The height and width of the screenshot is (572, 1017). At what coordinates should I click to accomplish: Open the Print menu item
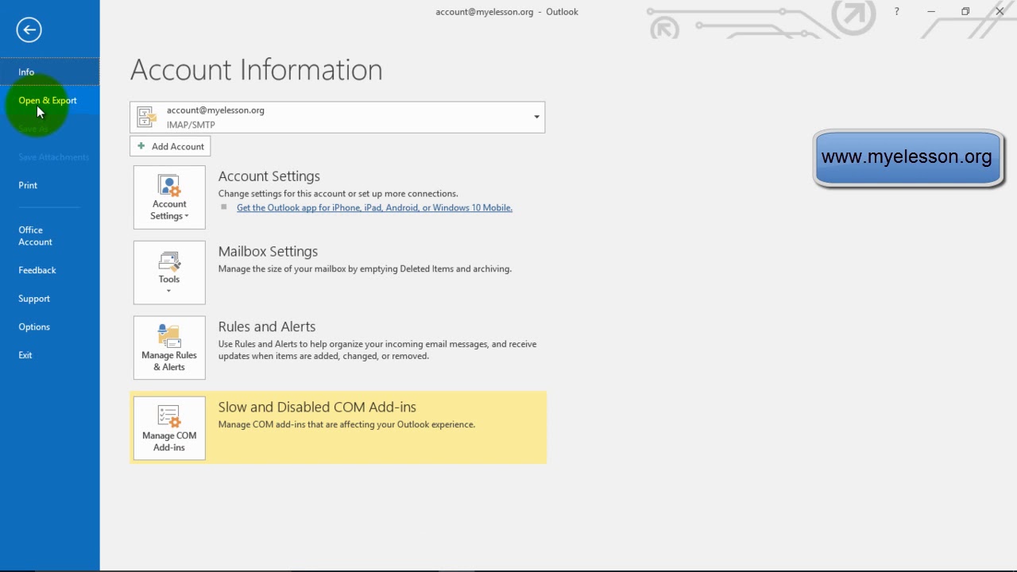pos(28,185)
